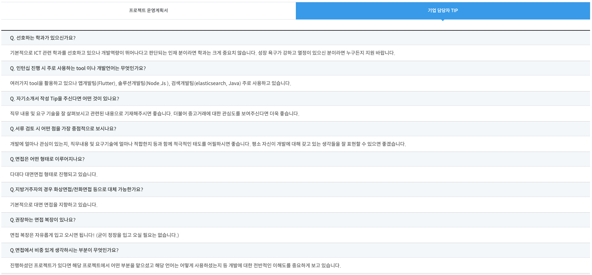This screenshot has height=275, width=592.
Task: Click question 'Q. 선호하는 학과가 있으신가요?'
Action: [x=43, y=38]
